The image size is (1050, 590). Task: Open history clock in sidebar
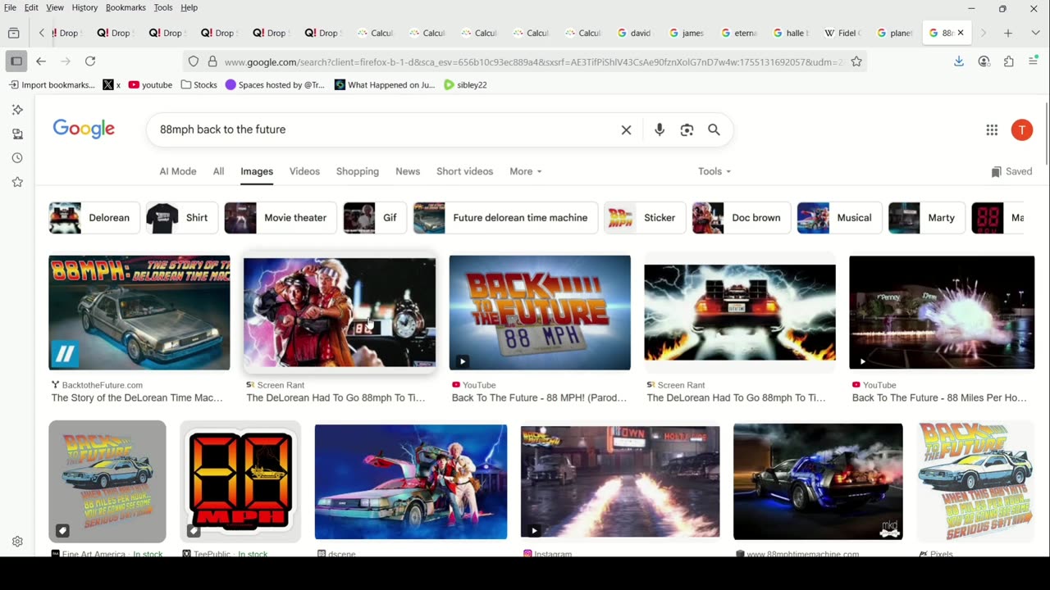tap(17, 158)
